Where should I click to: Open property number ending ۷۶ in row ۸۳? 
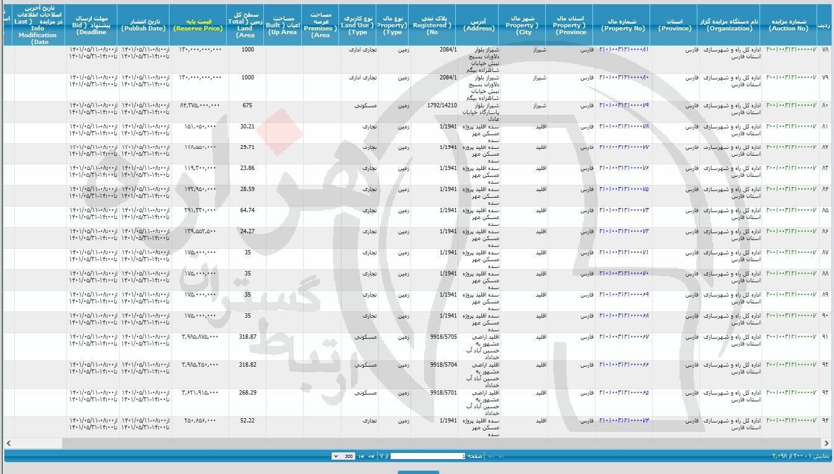(x=623, y=168)
